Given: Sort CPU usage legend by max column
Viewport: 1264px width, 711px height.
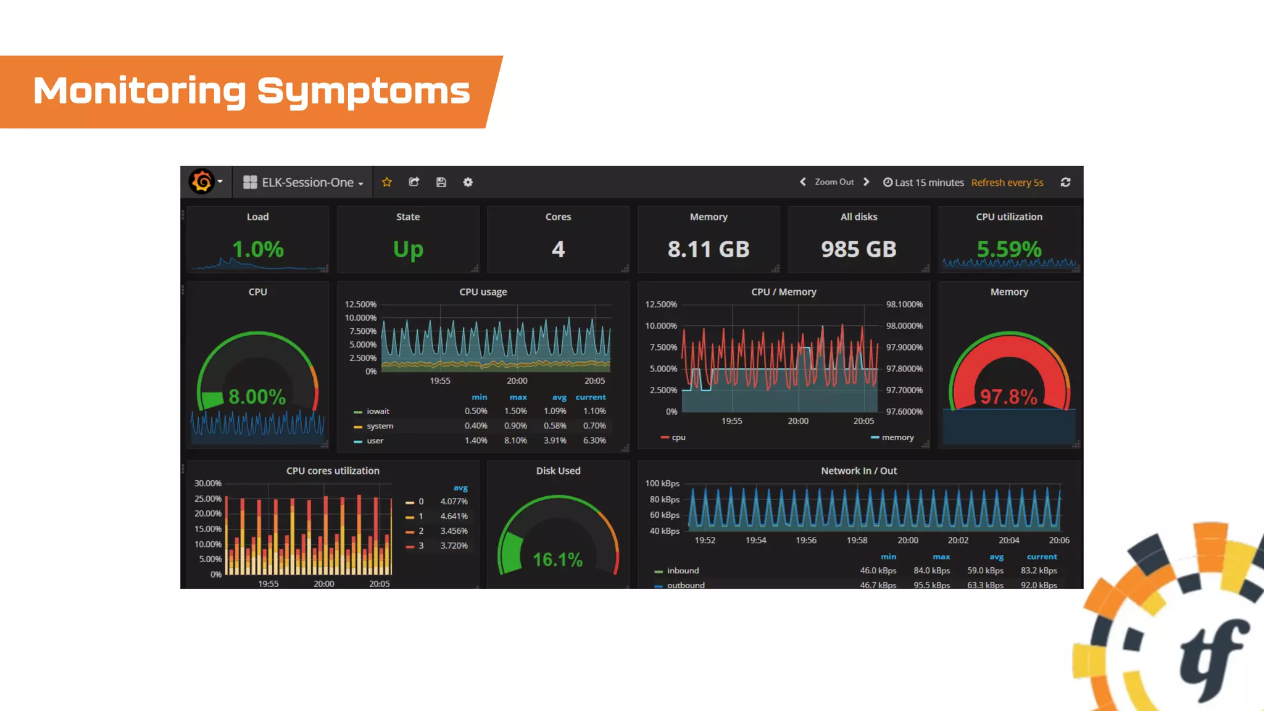Looking at the screenshot, I should (x=518, y=397).
